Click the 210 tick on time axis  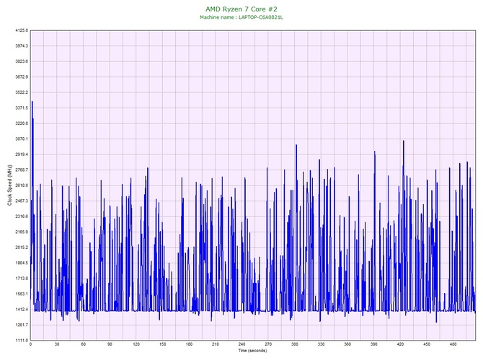(x=216, y=344)
